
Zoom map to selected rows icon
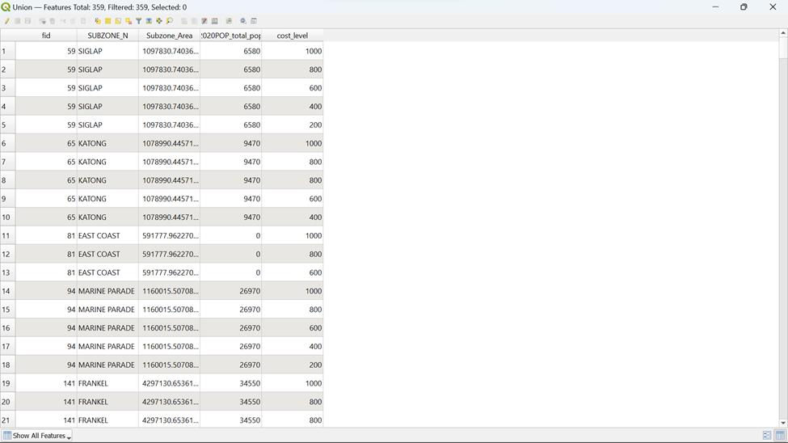click(x=170, y=21)
